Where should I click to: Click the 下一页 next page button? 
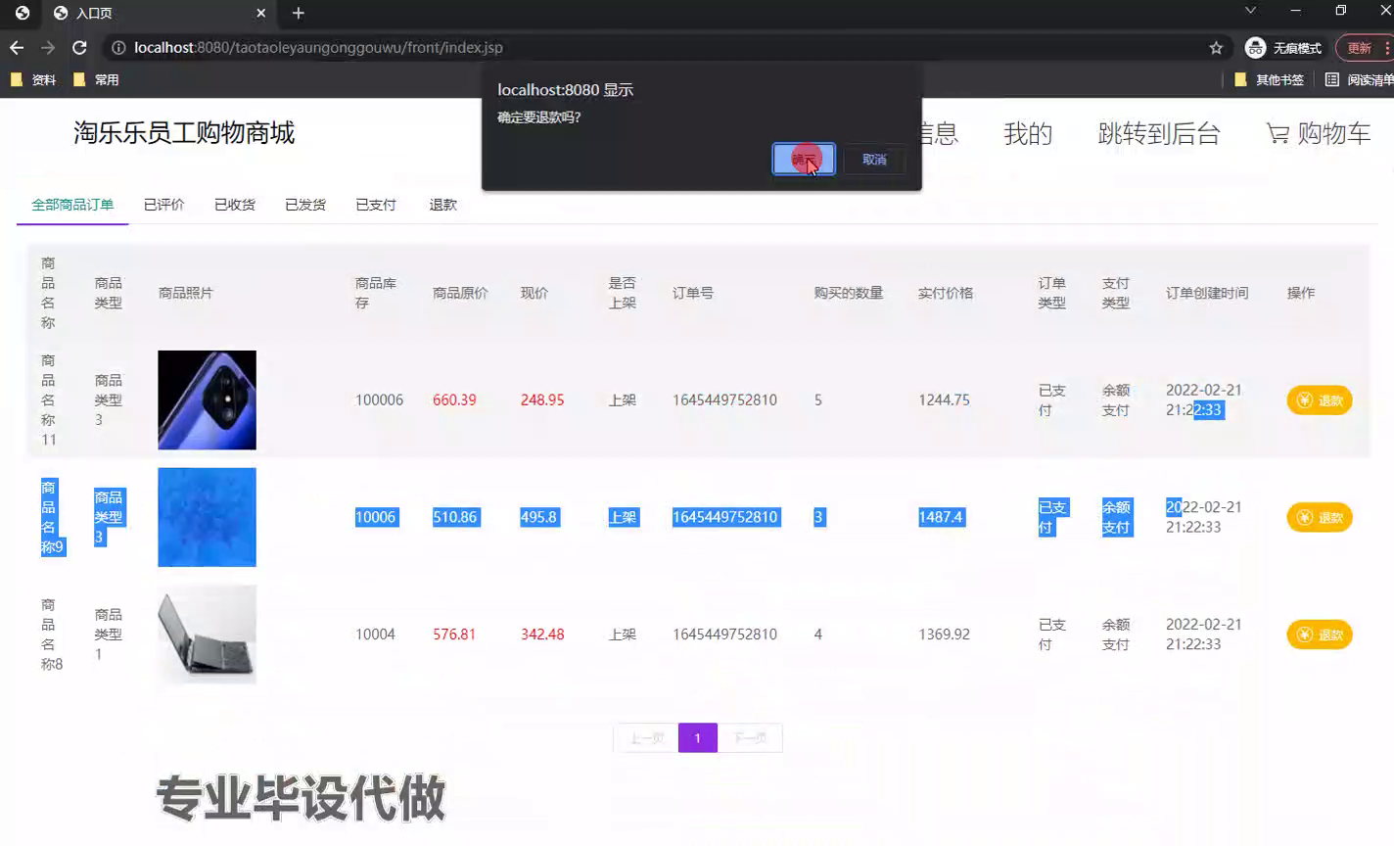tap(750, 737)
